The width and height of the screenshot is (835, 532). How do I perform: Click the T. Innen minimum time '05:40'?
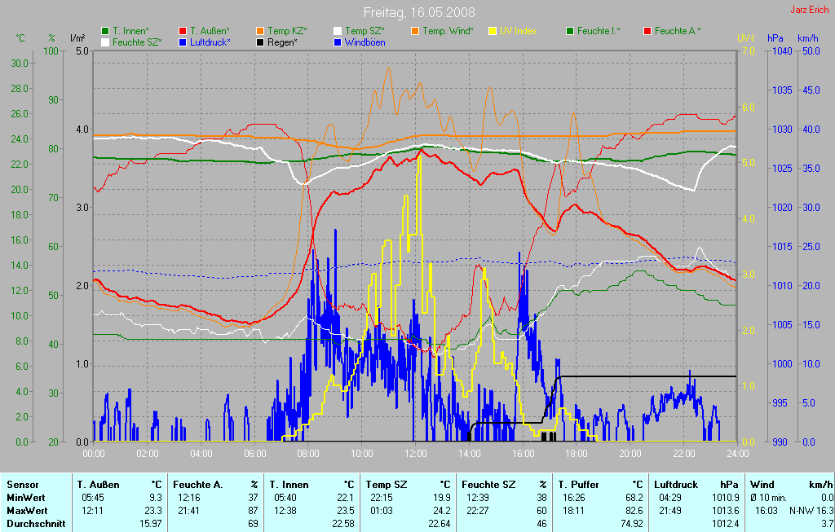point(285,498)
